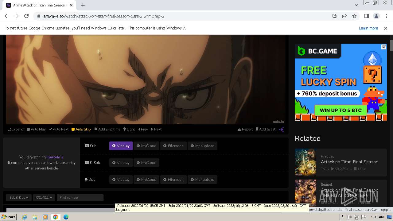Image resolution: width=393 pixels, height=221 pixels.
Task: Select the Anime Attack on Titan tab
Action: pos(40,5)
